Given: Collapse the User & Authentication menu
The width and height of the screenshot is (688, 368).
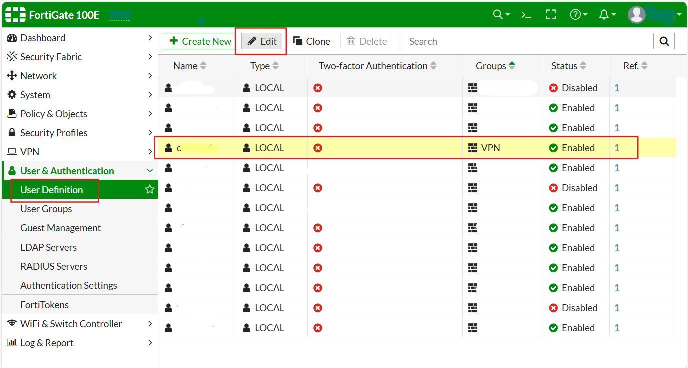Looking at the screenshot, I should point(150,171).
